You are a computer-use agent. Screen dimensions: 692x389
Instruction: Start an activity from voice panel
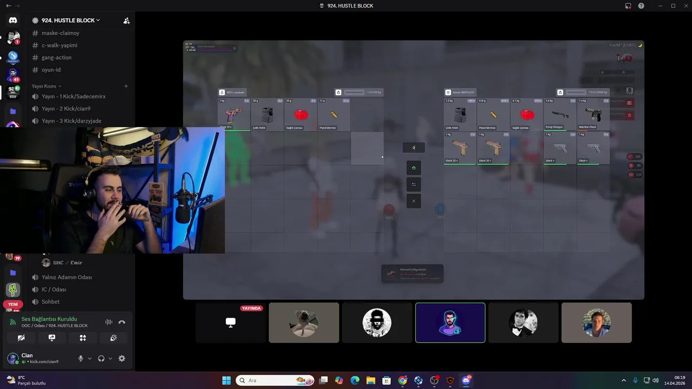tap(83, 338)
